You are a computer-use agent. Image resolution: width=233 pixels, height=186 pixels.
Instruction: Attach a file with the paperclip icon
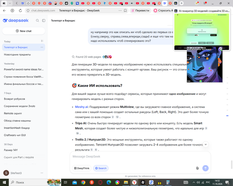point(197,168)
